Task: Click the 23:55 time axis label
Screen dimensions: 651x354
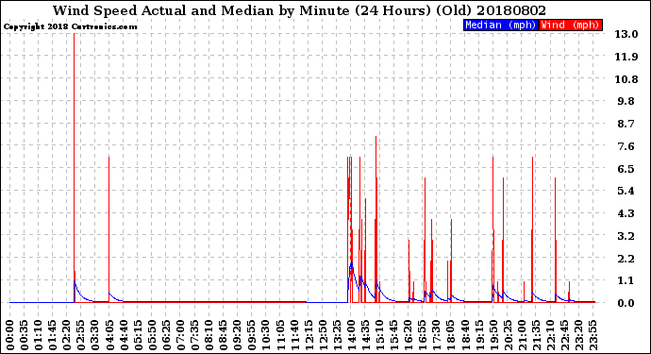Action: tap(594, 335)
